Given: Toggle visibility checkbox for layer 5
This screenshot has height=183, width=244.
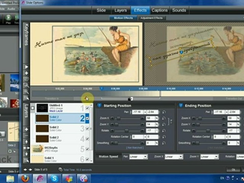Looking at the screenshot, I should click(87, 149).
